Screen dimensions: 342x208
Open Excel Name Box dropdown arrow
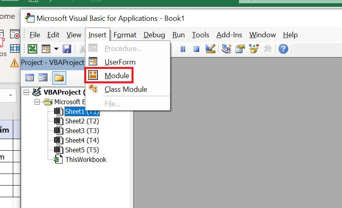pos(10,95)
